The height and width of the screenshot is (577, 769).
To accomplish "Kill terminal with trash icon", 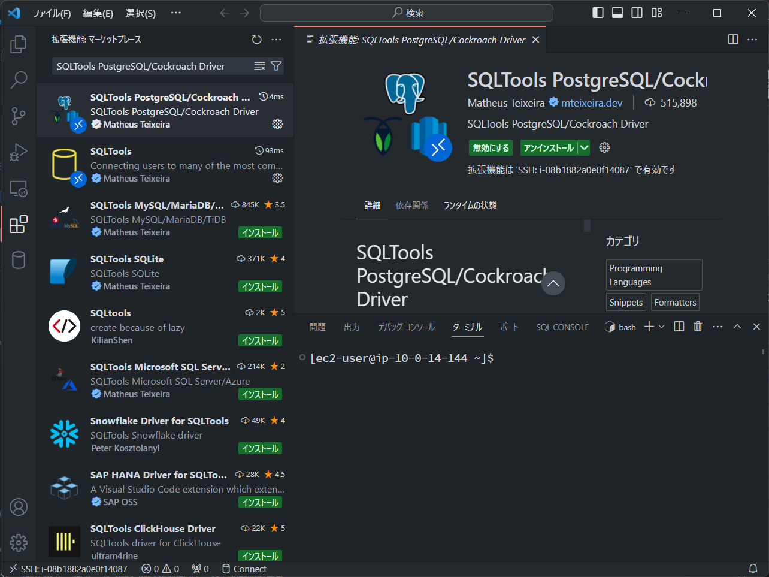I will point(698,327).
